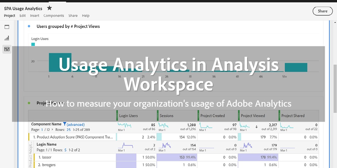Click the Project Created column header

(212, 115)
